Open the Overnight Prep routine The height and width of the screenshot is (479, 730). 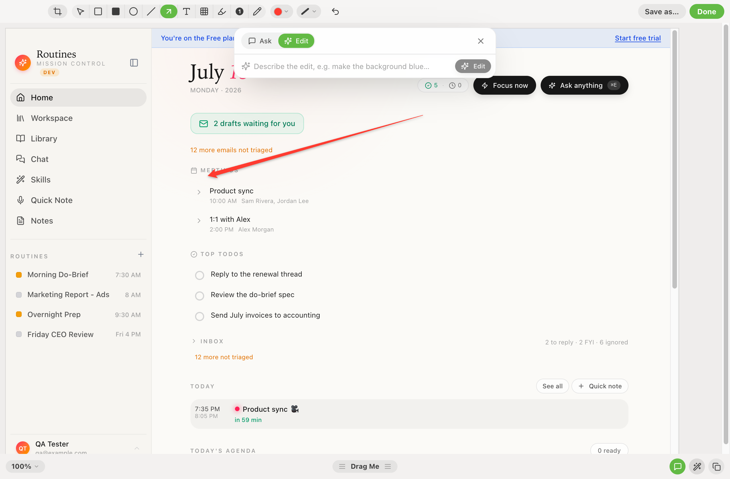pyautogui.click(x=78, y=315)
